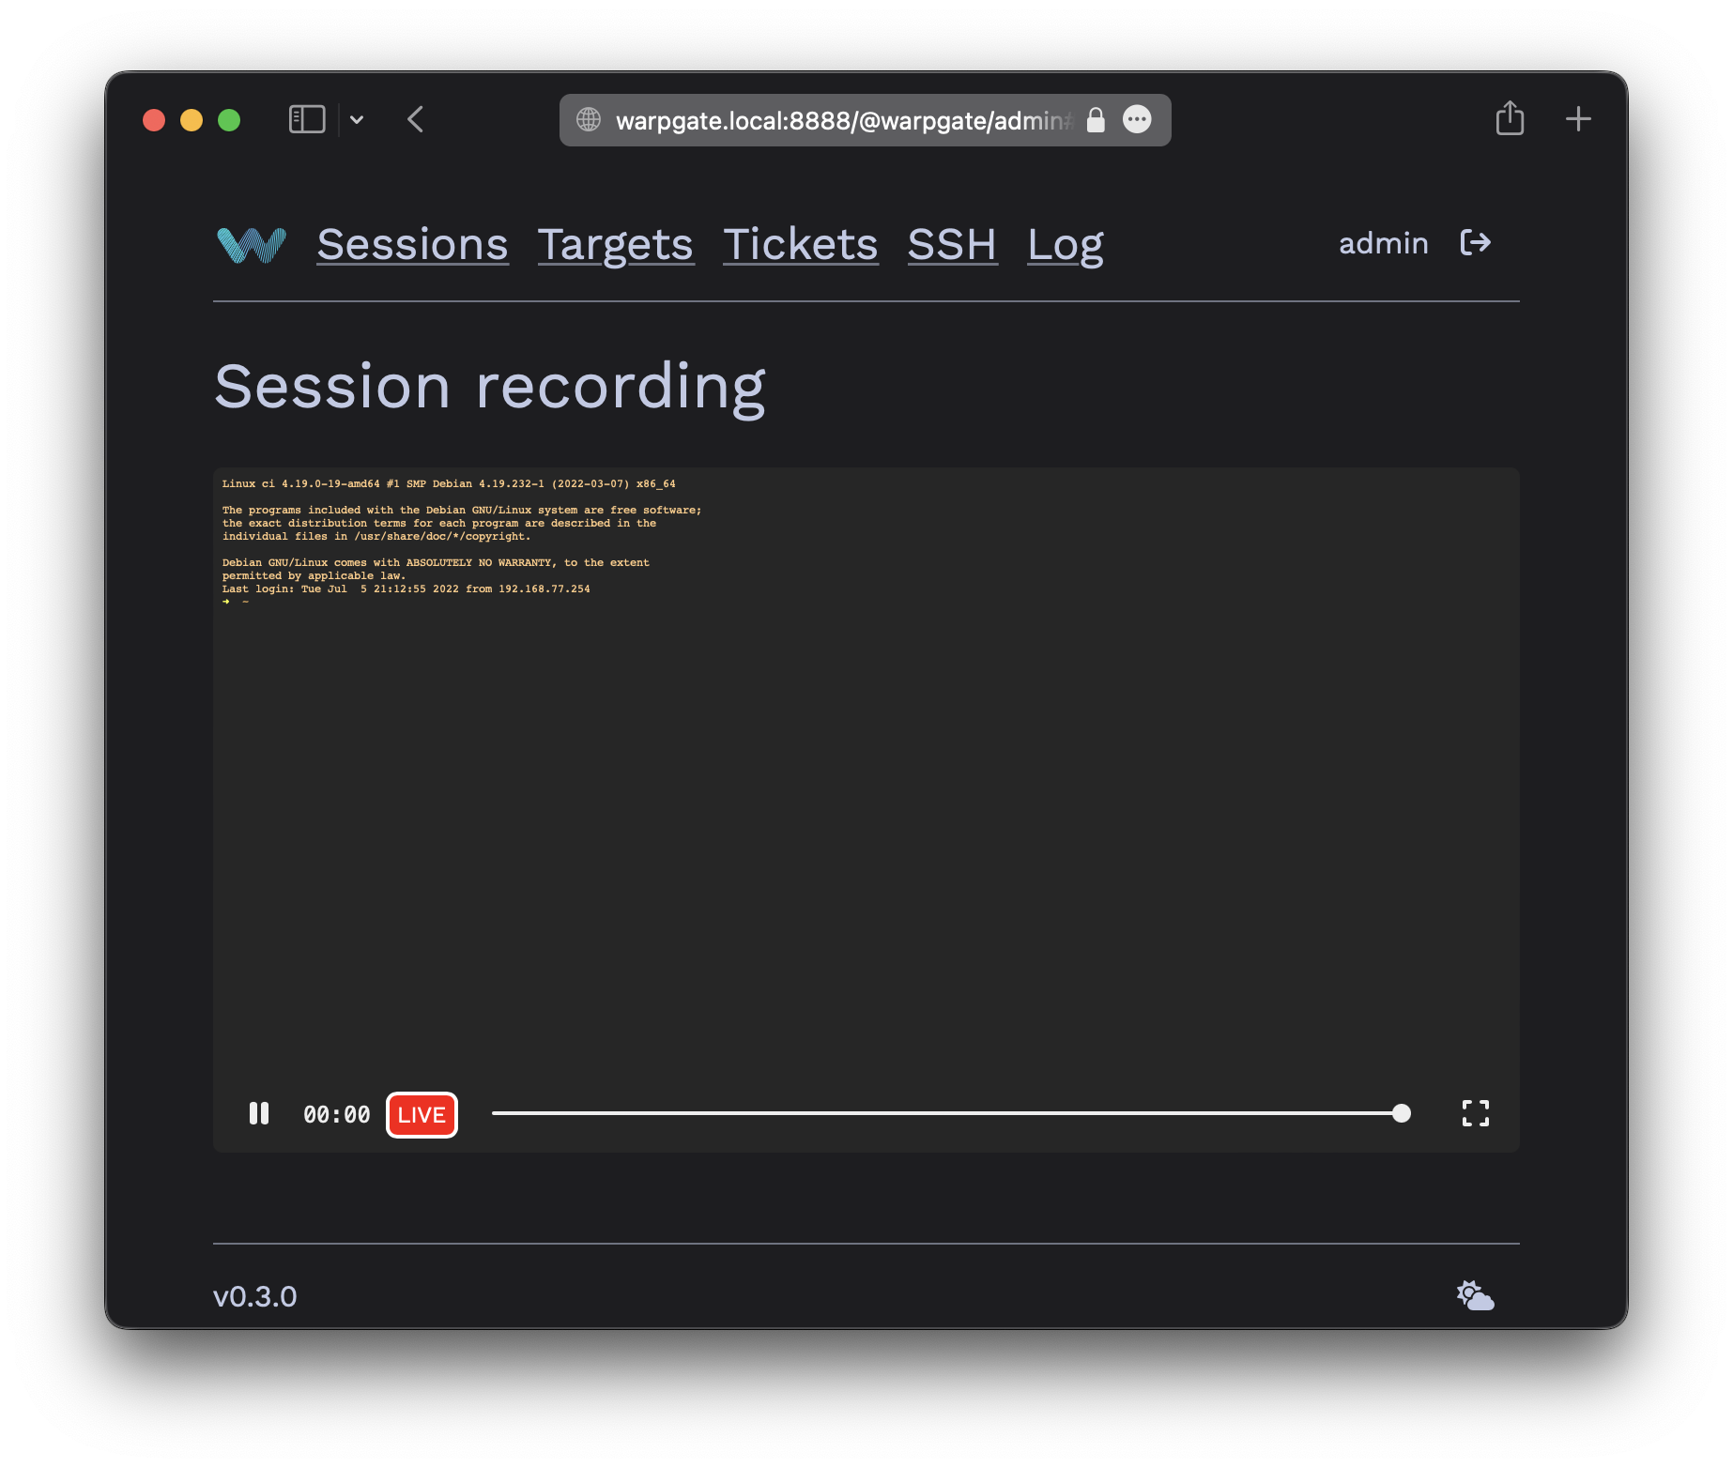The height and width of the screenshot is (1468, 1733).
Task: Click the admin username label
Action: pyautogui.click(x=1383, y=243)
